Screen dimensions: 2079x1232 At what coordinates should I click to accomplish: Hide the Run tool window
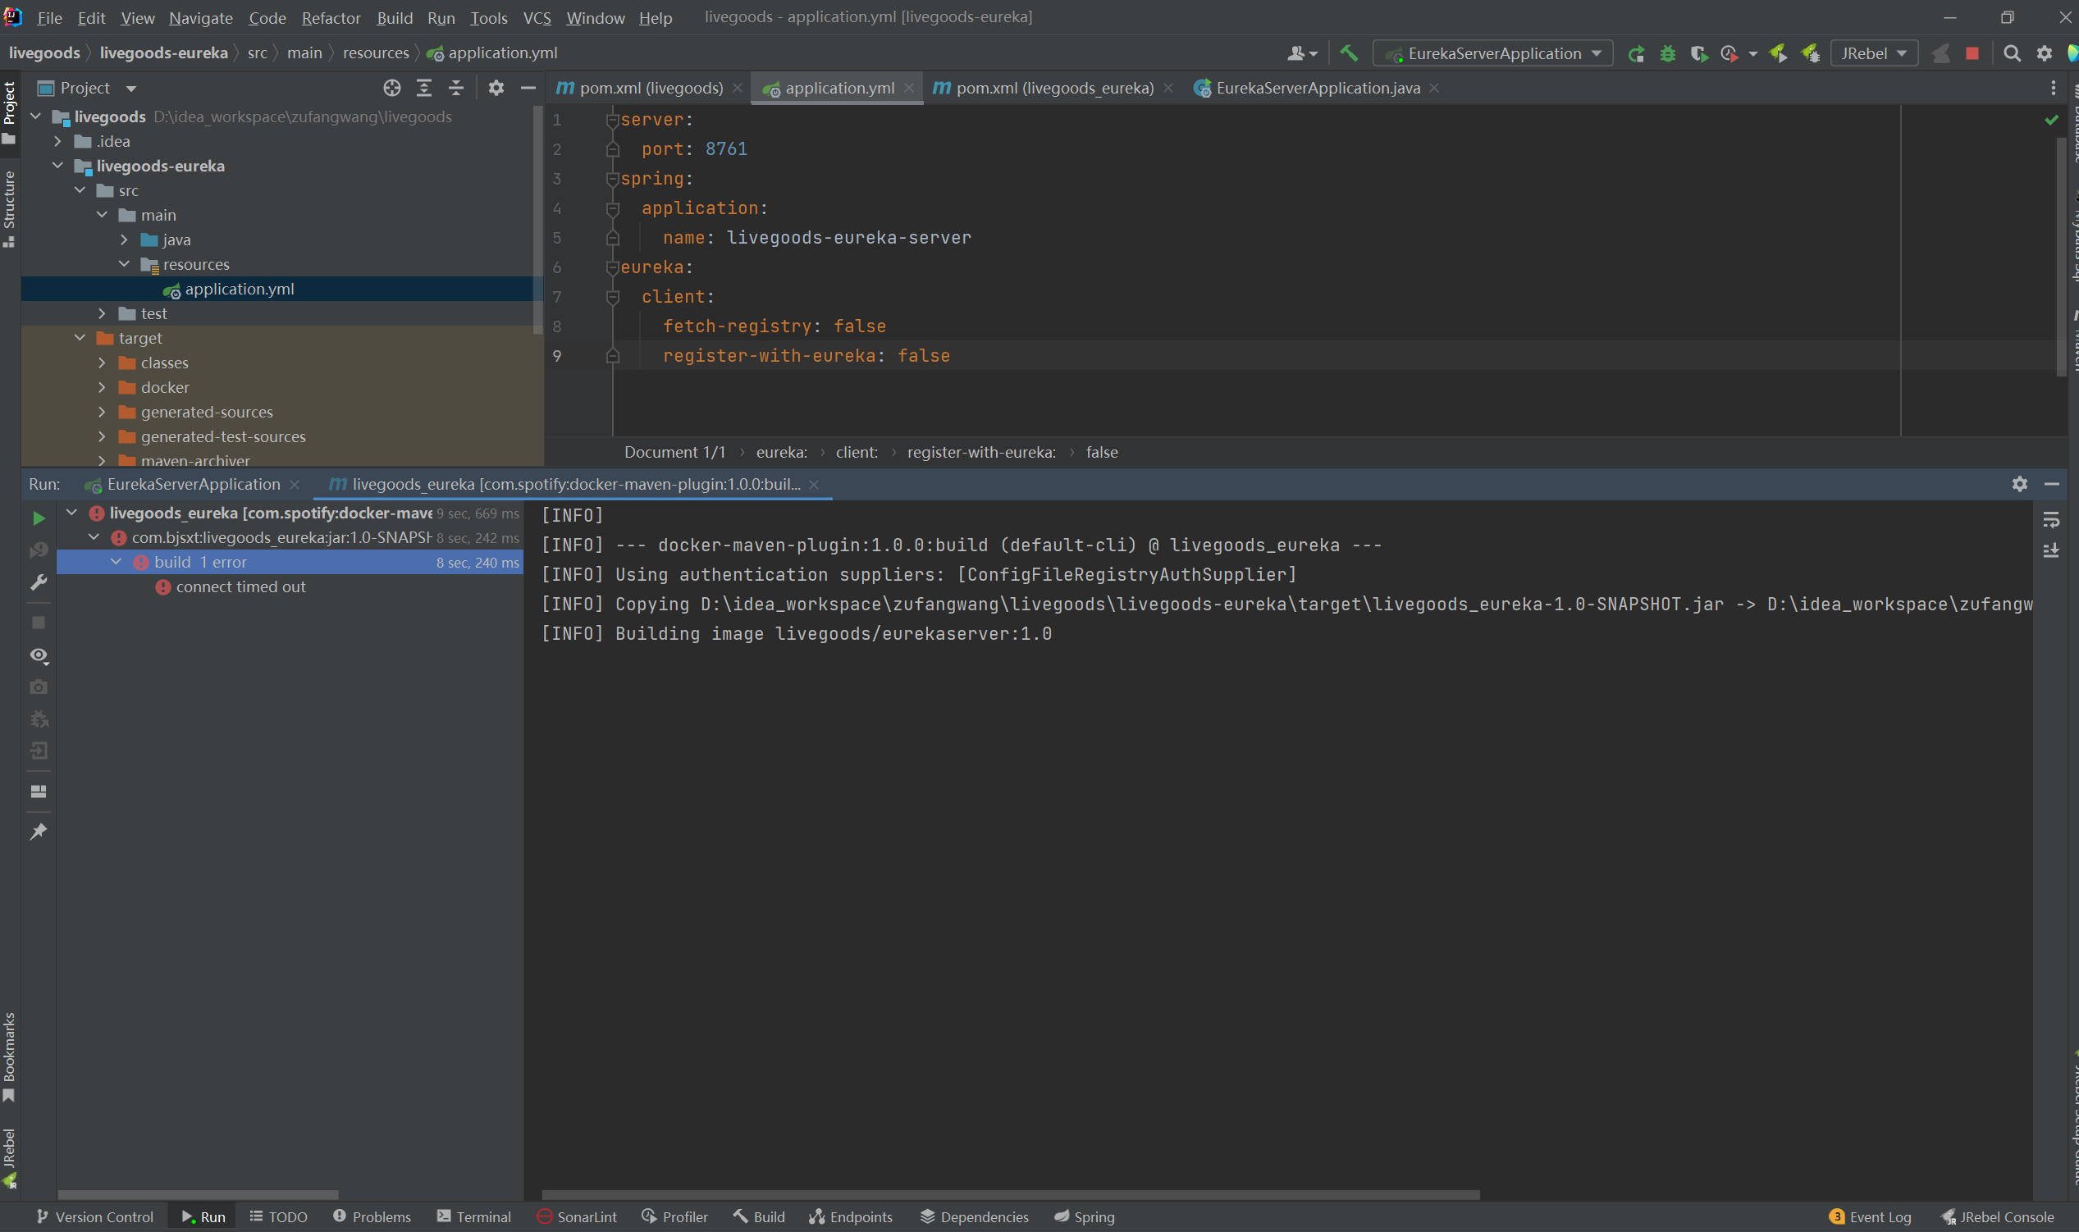click(2052, 484)
